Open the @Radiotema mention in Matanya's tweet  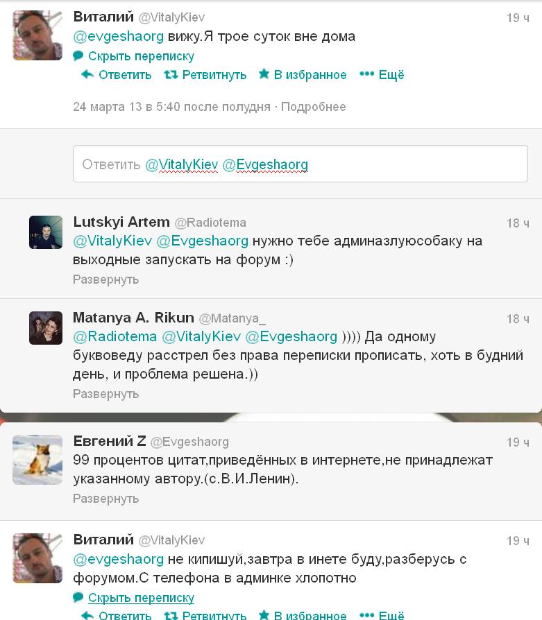(x=115, y=336)
